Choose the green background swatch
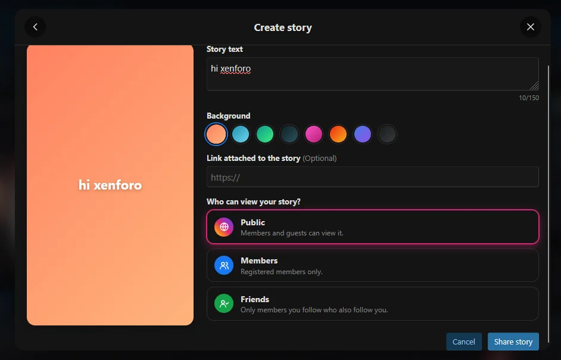The height and width of the screenshot is (360, 561). click(x=265, y=134)
